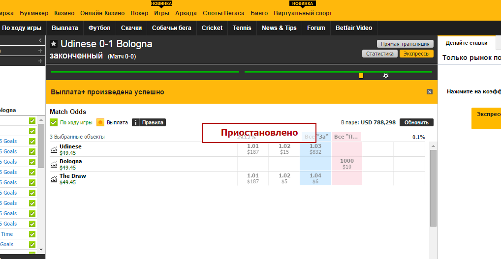Viewport: 501px width, 259px height.
Task: Click the 0.1% lay book percentage
Action: [418, 138]
